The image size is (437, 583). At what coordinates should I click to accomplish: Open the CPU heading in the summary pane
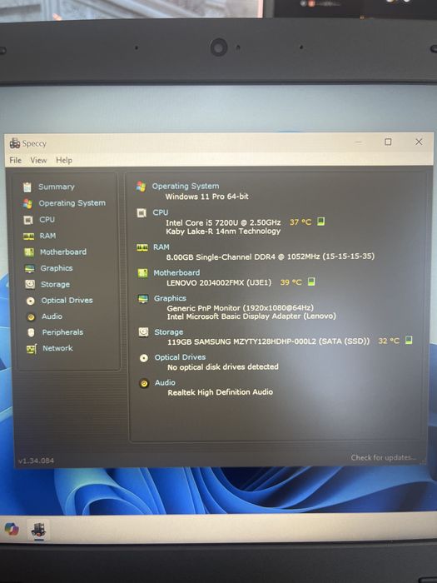161,212
